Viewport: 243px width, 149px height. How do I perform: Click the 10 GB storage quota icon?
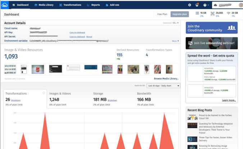pyautogui.click(x=197, y=13)
